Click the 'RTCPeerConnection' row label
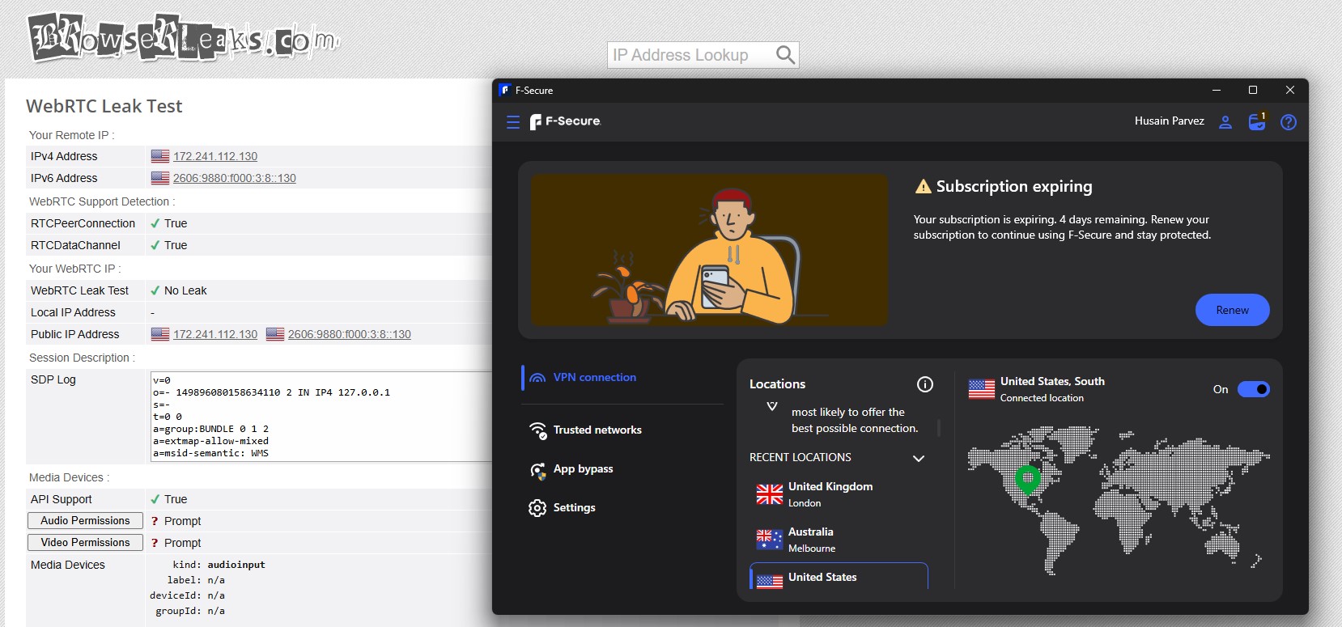The height and width of the screenshot is (627, 1342). point(83,224)
